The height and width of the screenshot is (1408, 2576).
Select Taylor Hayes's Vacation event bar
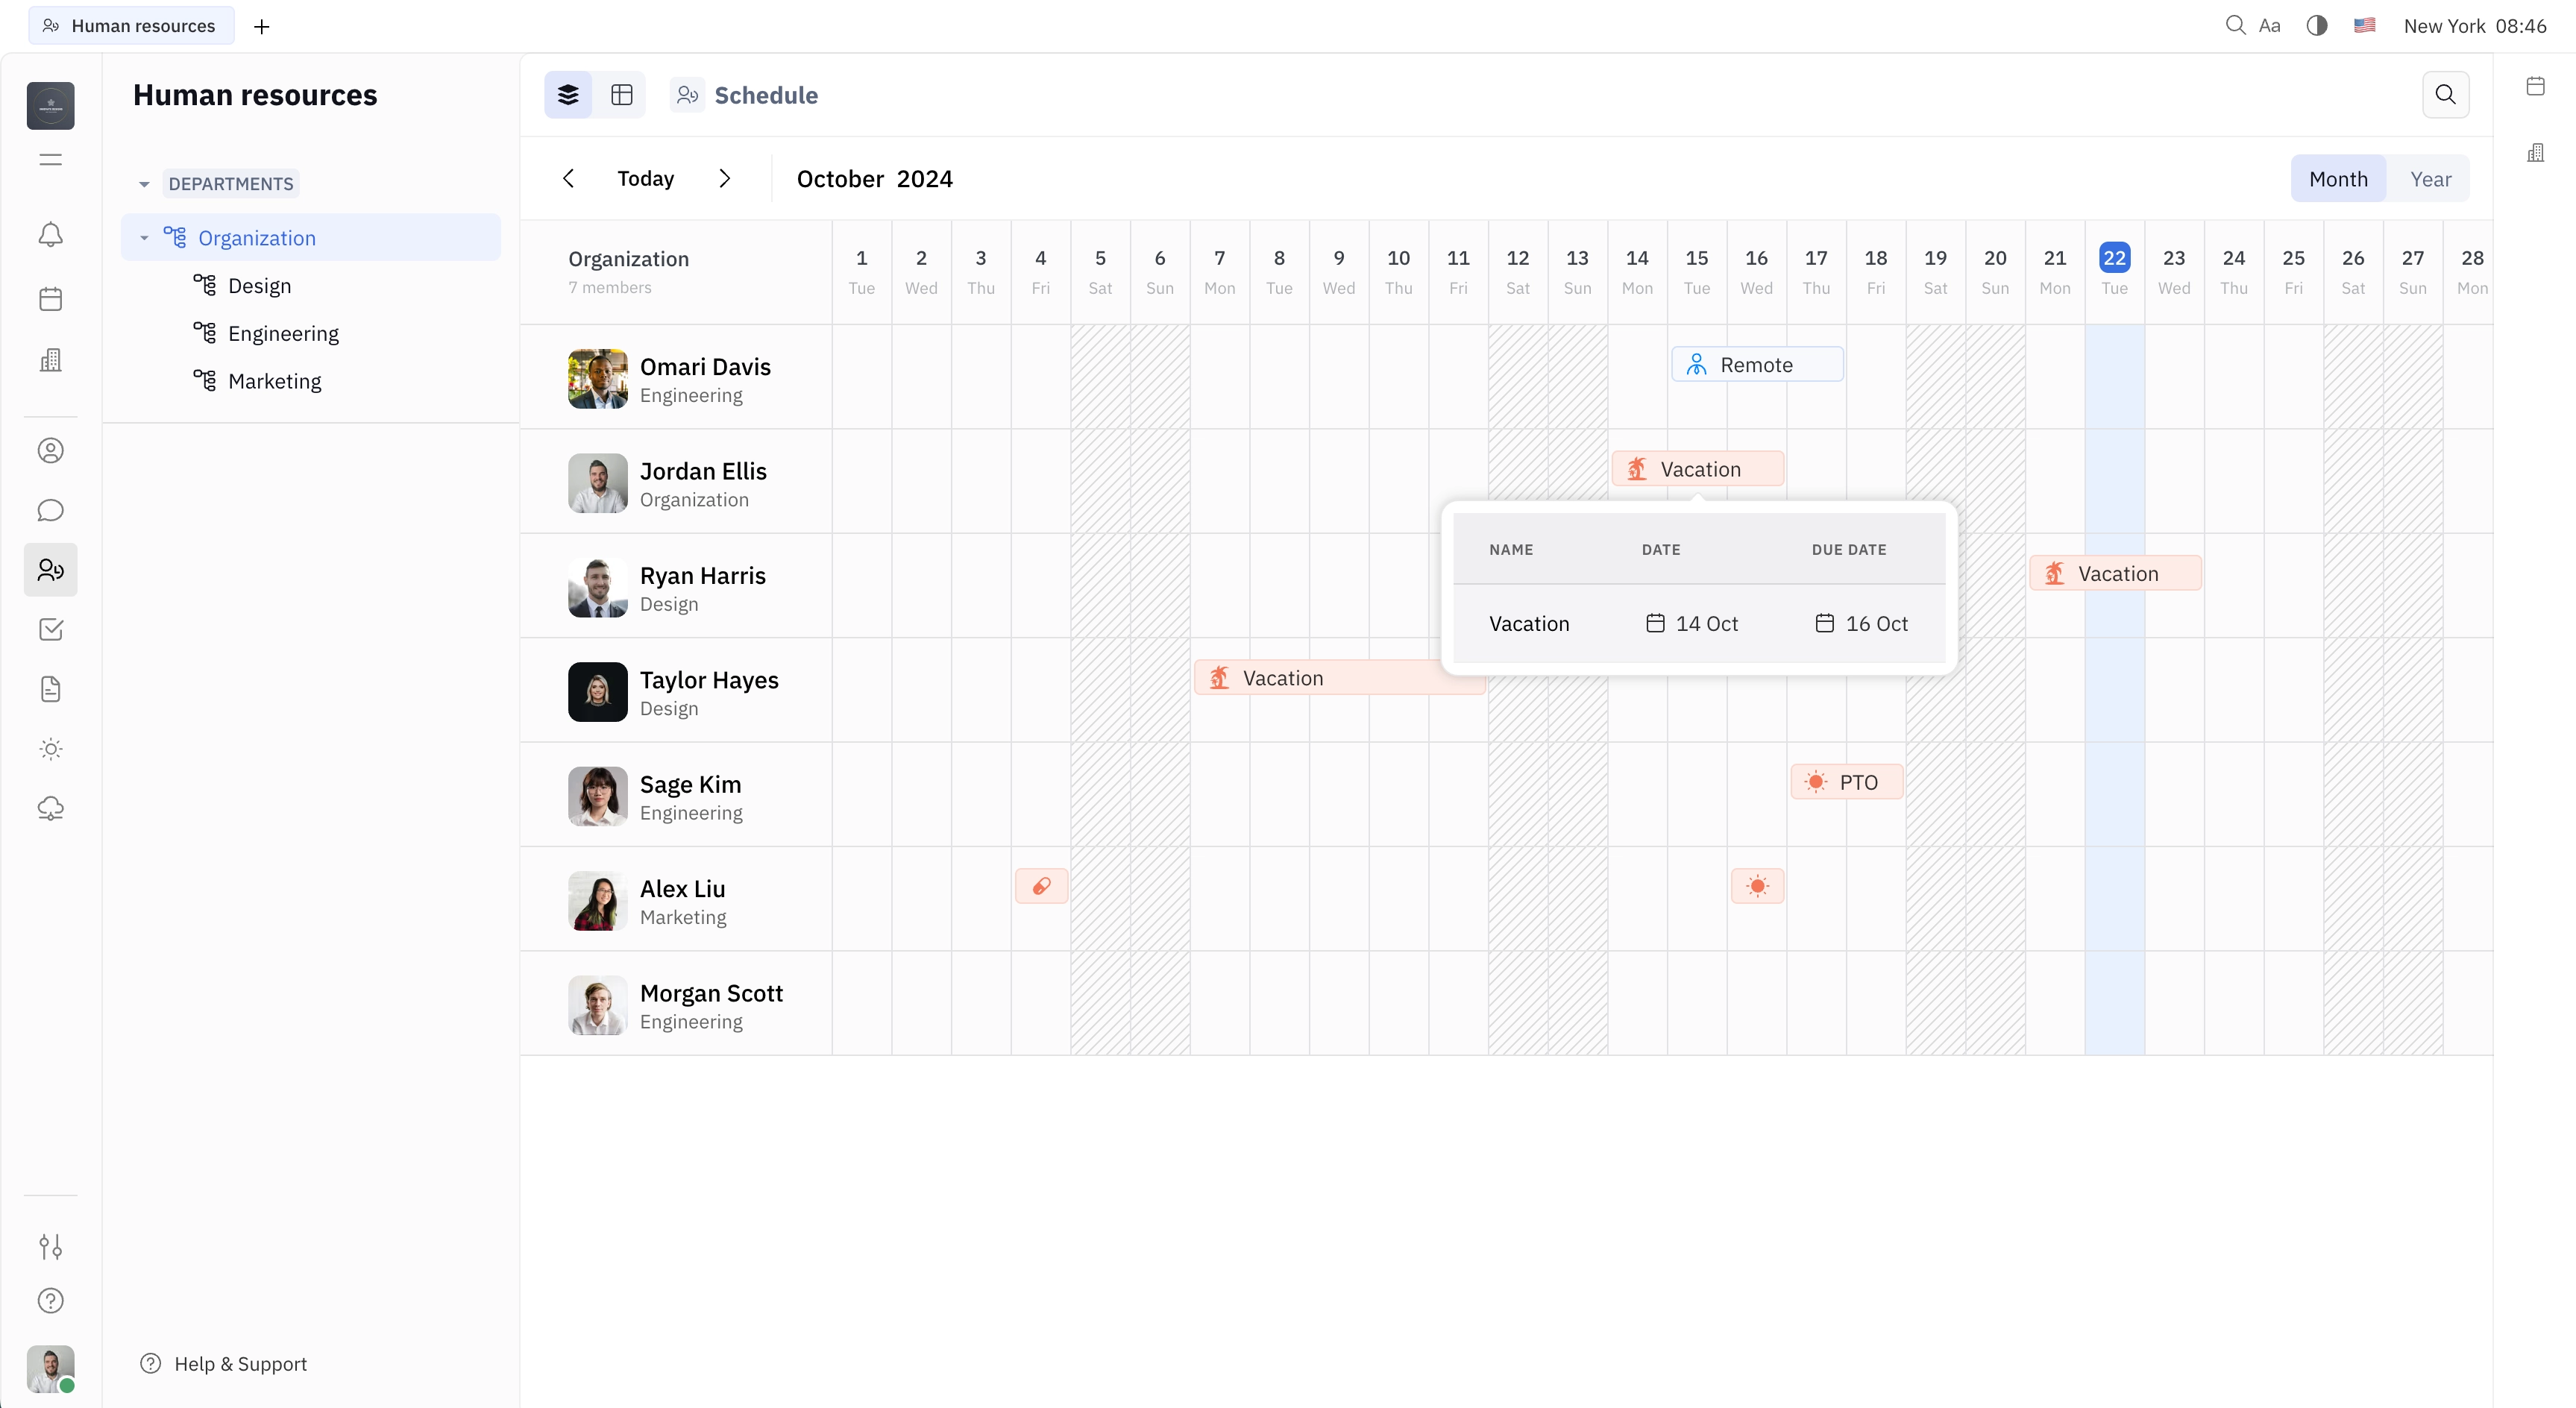point(1340,677)
